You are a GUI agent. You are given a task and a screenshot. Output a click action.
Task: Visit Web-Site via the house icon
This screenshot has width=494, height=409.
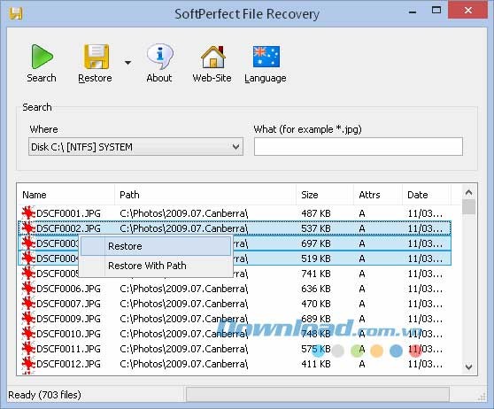click(213, 57)
